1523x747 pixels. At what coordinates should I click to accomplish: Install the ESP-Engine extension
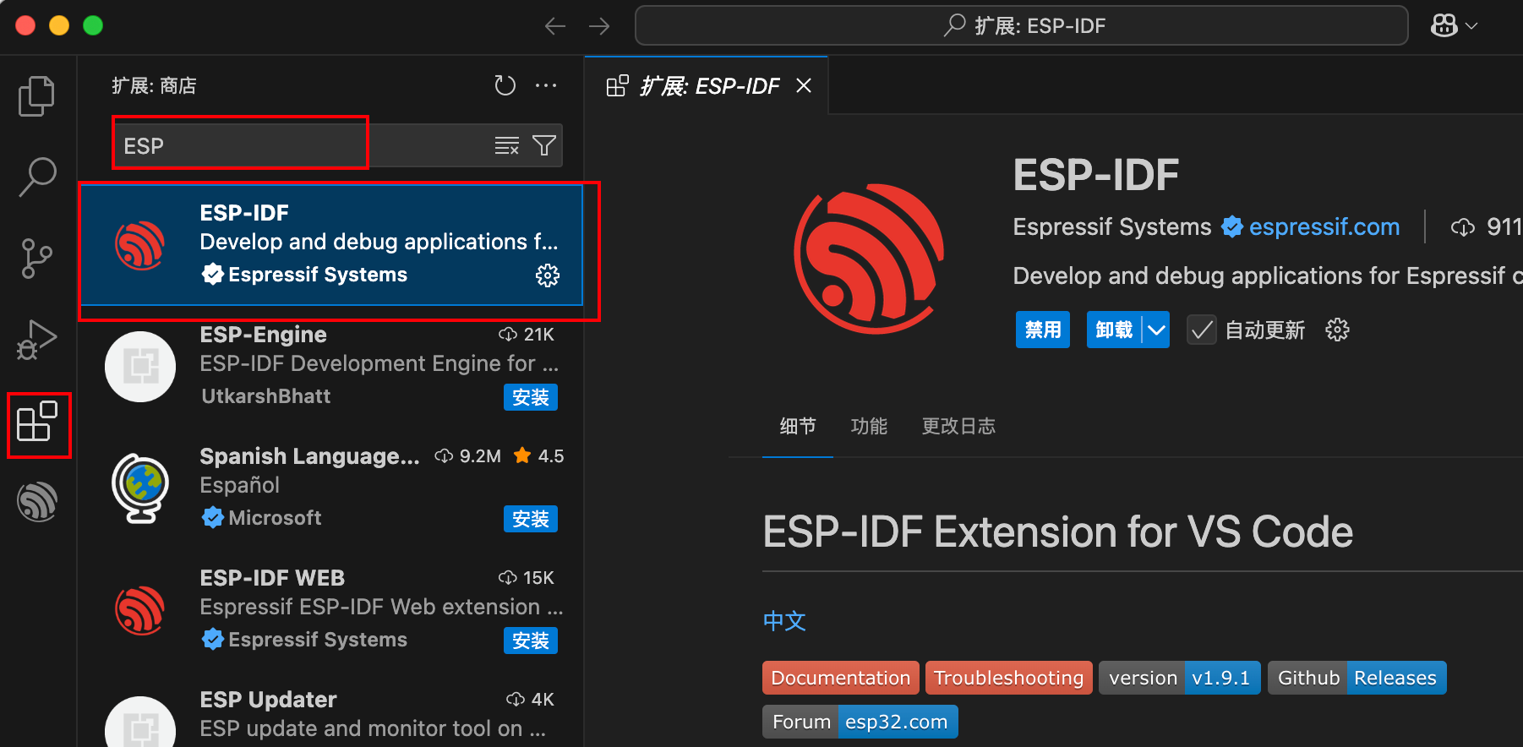(530, 397)
